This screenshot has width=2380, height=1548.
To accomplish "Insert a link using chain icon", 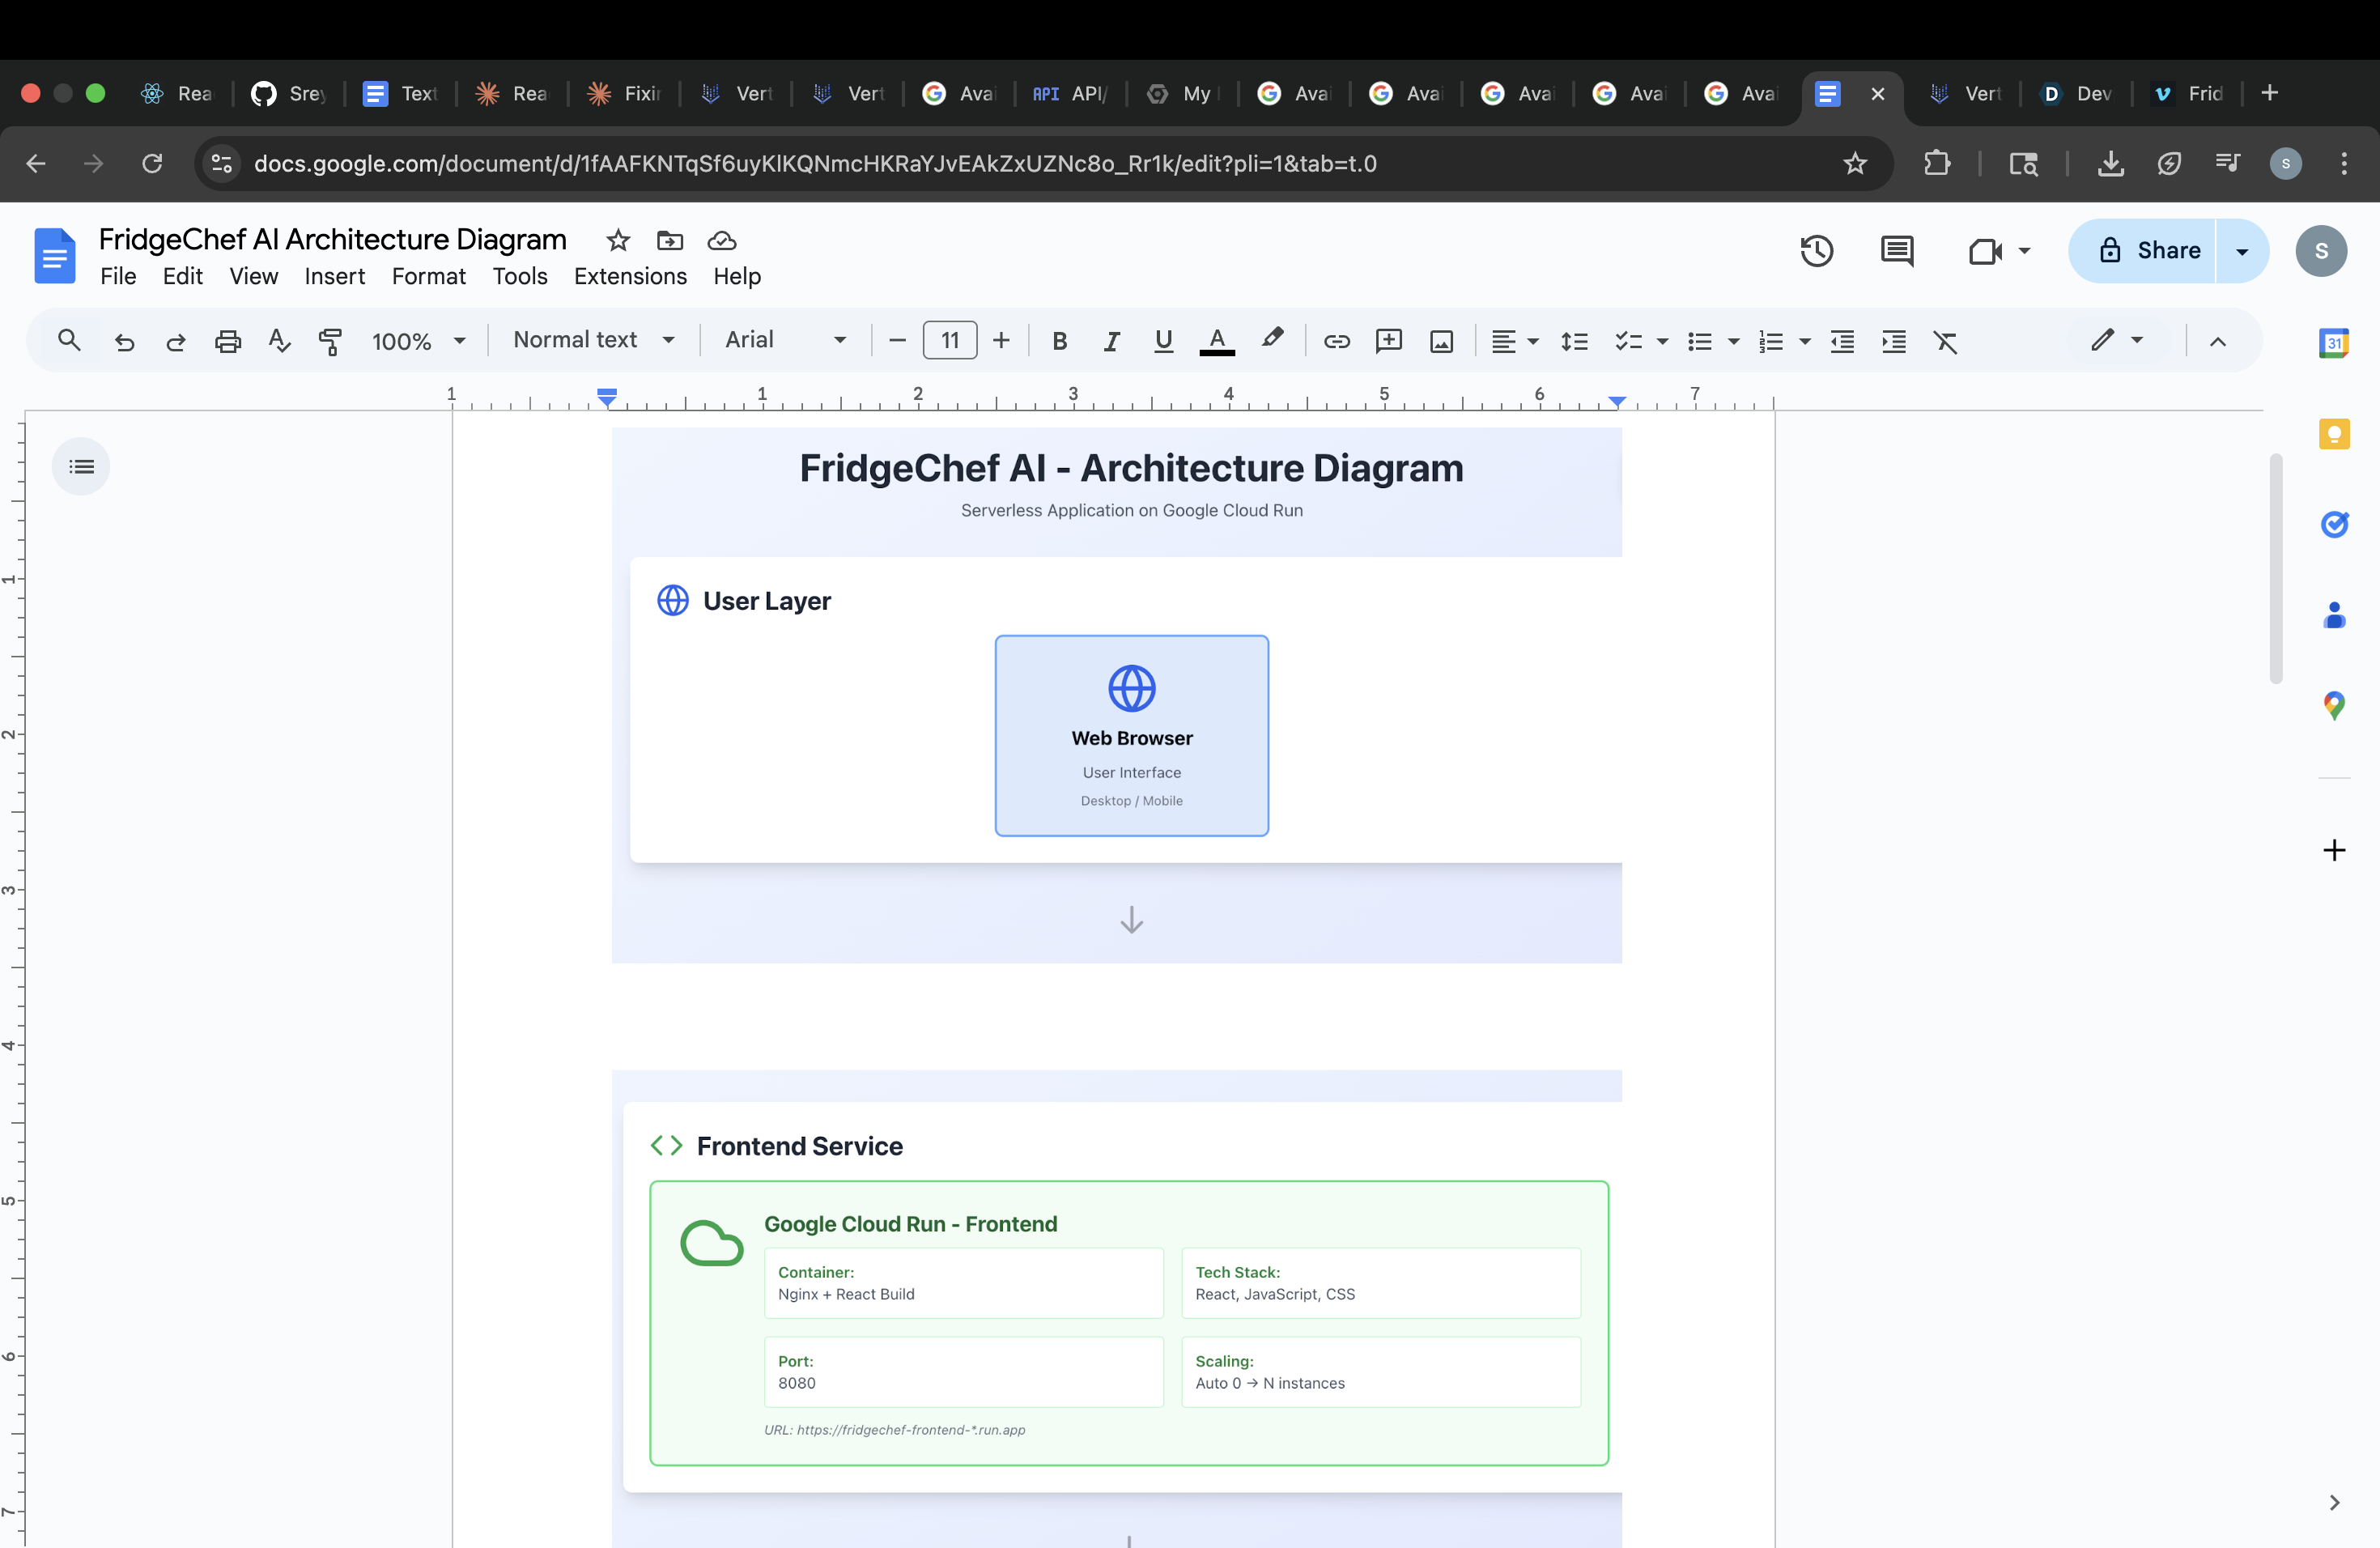I will pyautogui.click(x=1336, y=341).
